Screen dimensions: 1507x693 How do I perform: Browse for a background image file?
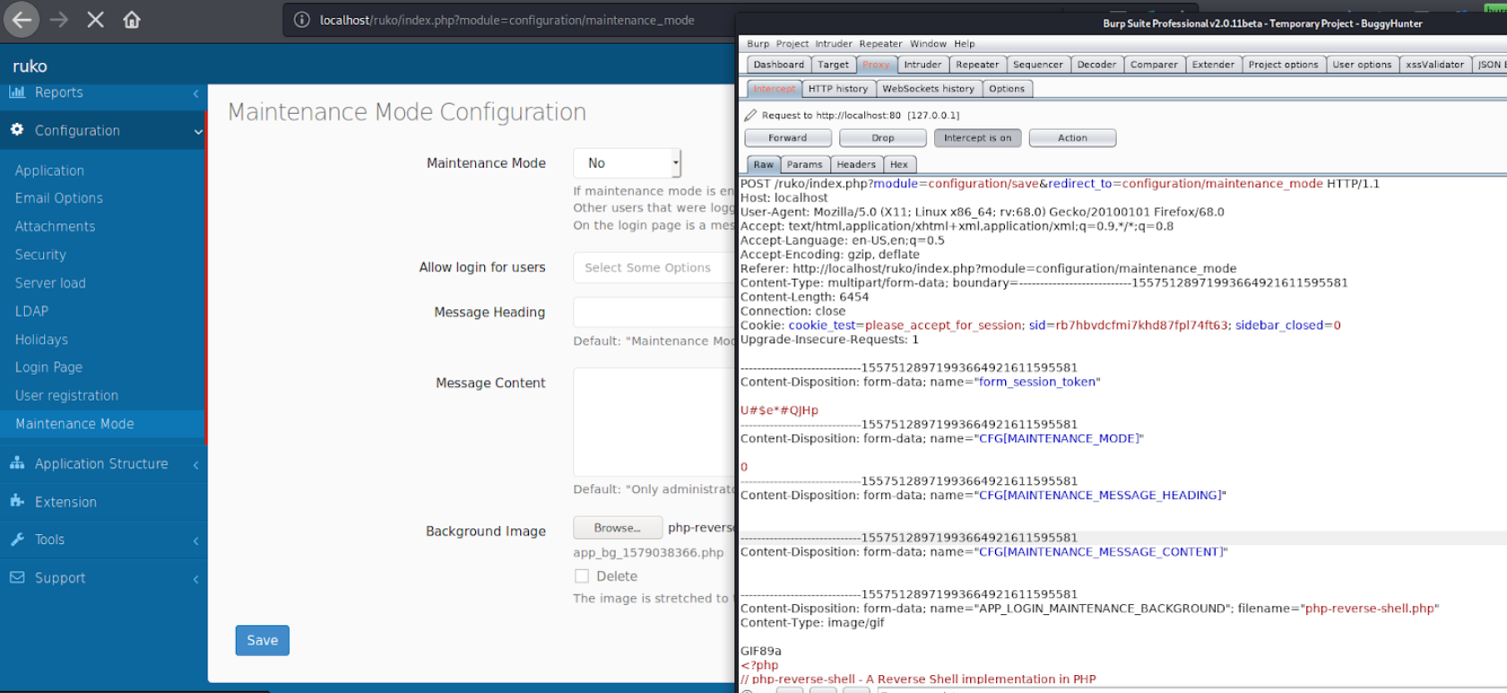(x=618, y=527)
